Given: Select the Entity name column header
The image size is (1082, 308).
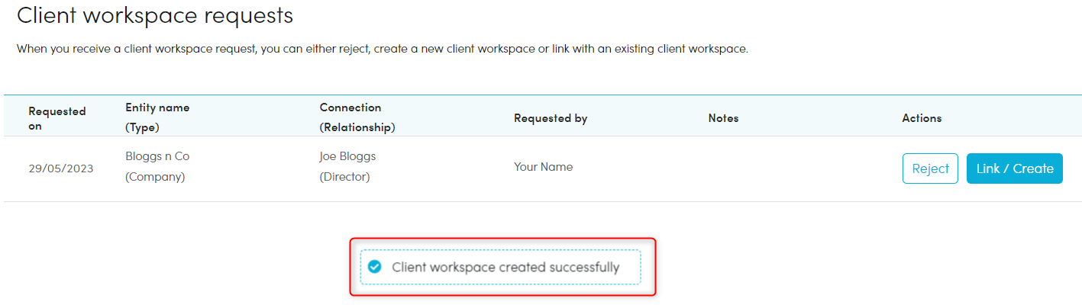Looking at the screenshot, I should tap(157, 107).
